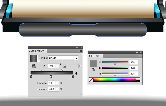
Task: Select the right gradient color stop
Action: click(x=73, y=76)
